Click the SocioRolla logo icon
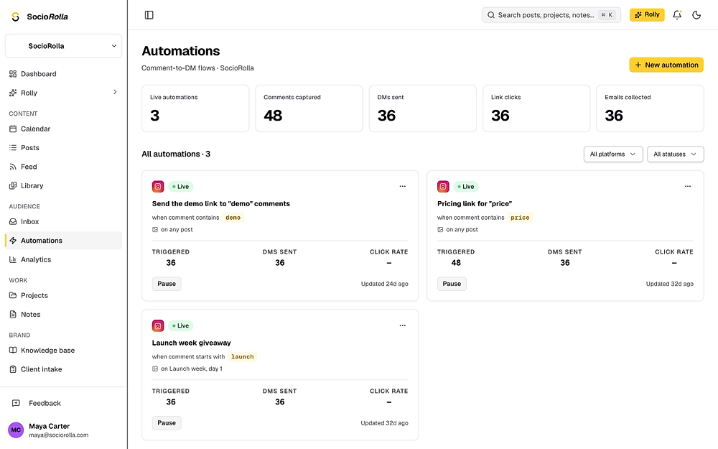The image size is (718, 449). coord(16,17)
